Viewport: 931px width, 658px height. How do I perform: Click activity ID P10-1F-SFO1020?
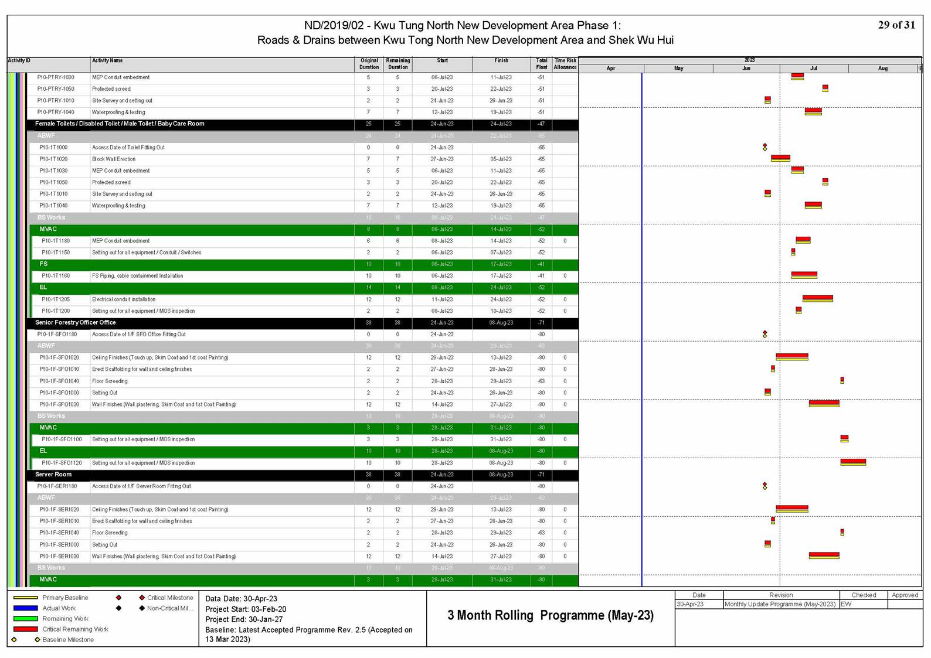59,358
